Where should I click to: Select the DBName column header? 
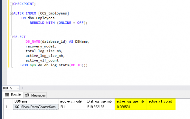[36, 101]
